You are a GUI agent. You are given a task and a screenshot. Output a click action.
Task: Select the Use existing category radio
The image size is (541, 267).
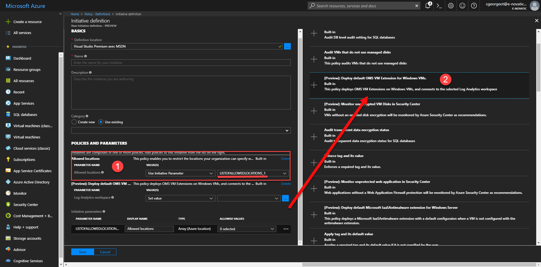[101, 122]
